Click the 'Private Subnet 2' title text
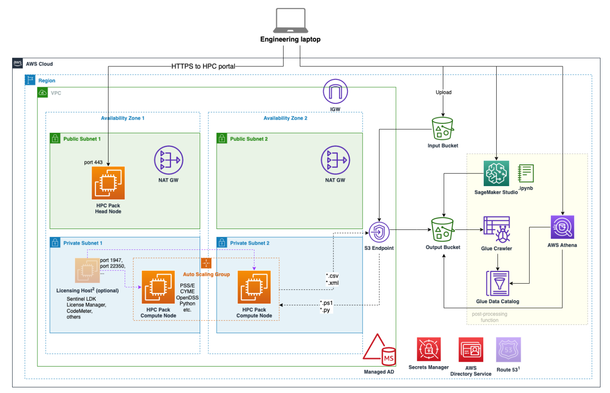Image resolution: width=610 pixels, height=393 pixels. (x=250, y=243)
